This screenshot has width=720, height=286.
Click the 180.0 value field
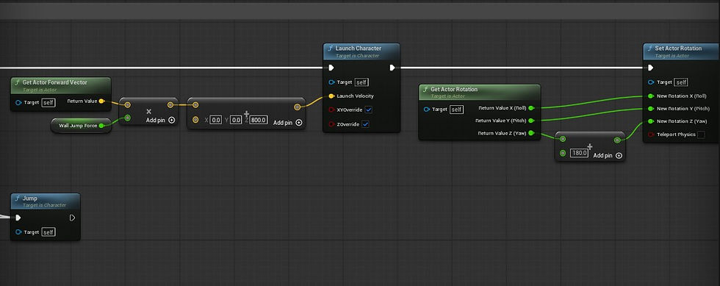click(x=579, y=153)
